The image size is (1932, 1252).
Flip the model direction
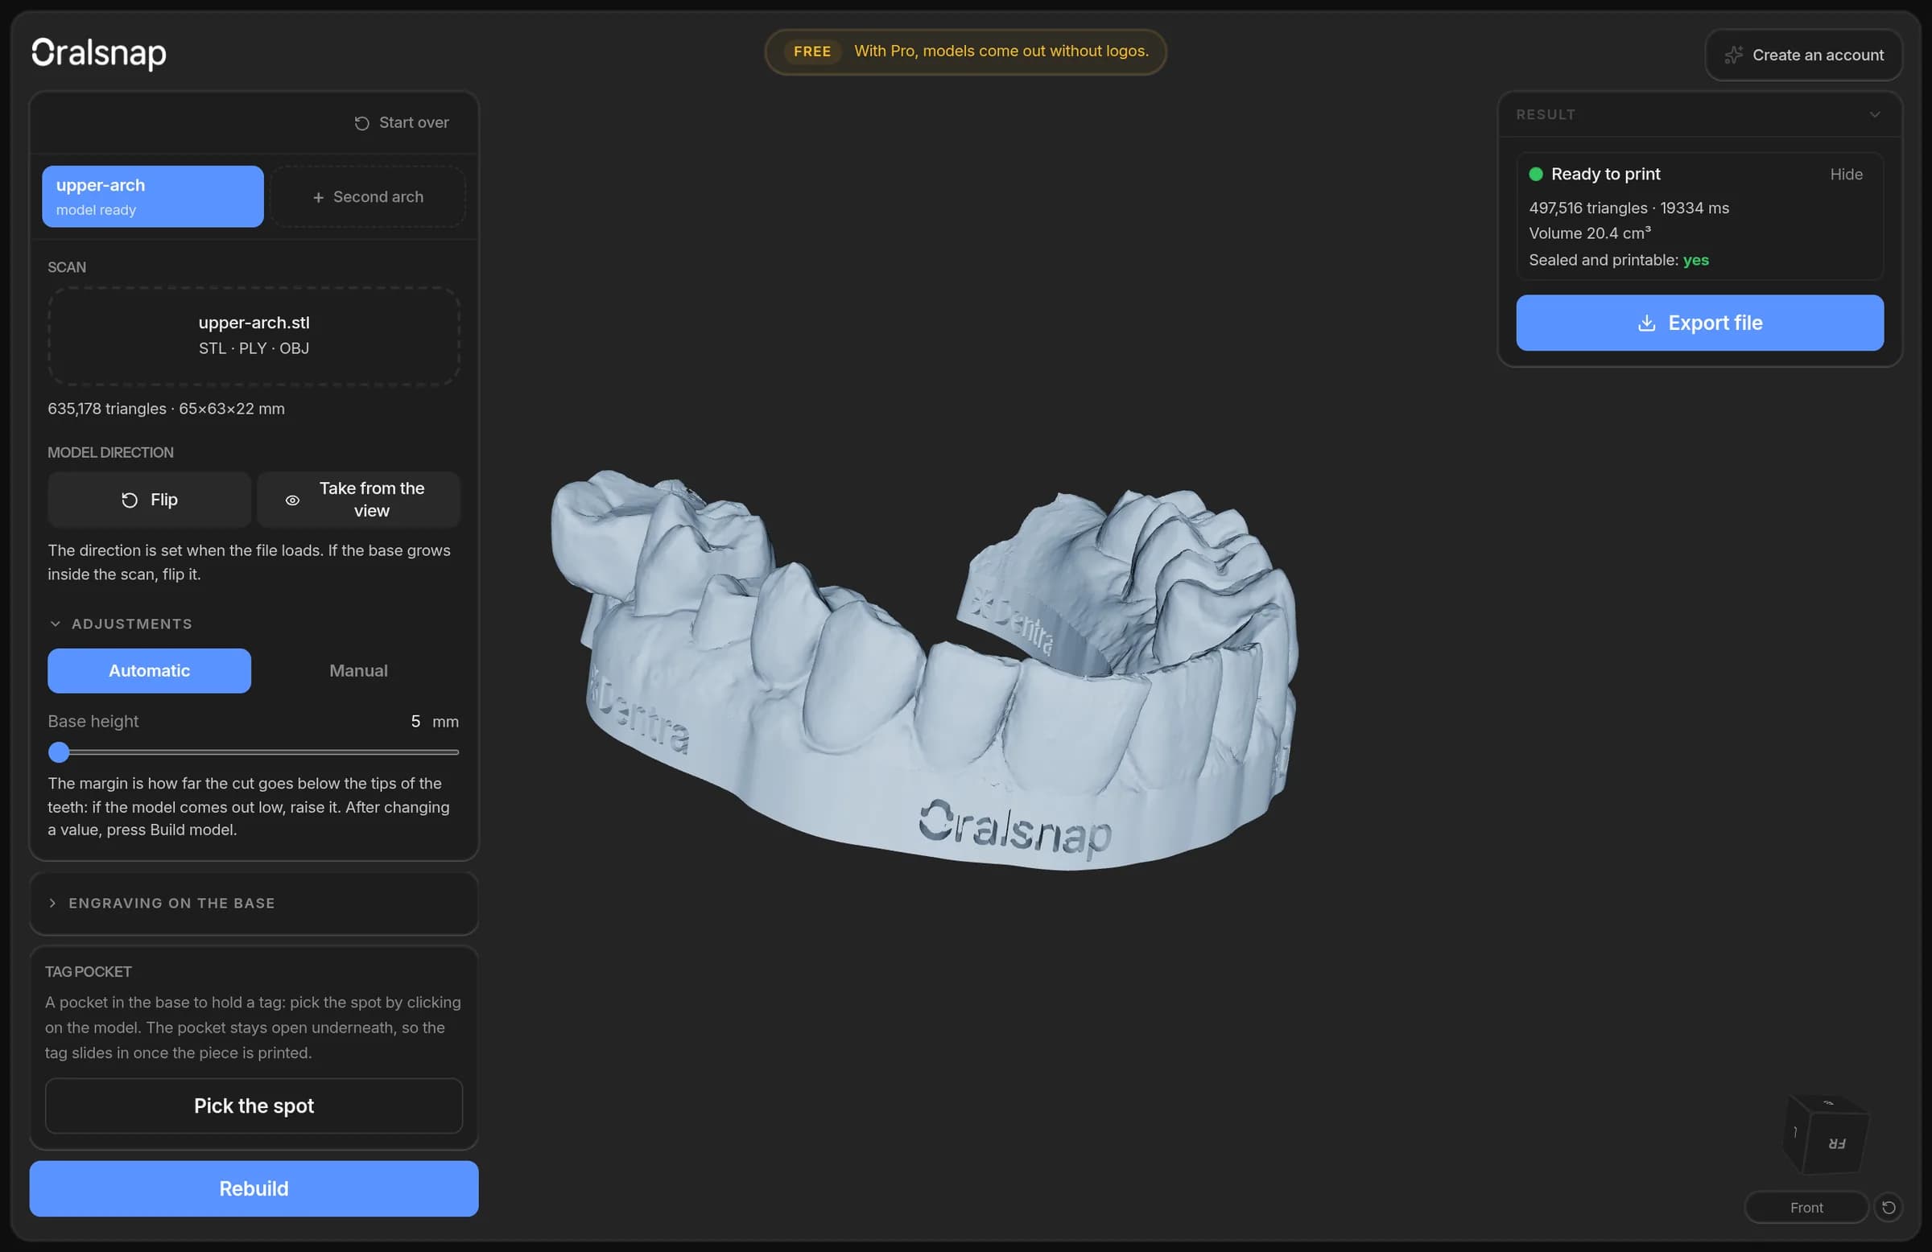(150, 500)
